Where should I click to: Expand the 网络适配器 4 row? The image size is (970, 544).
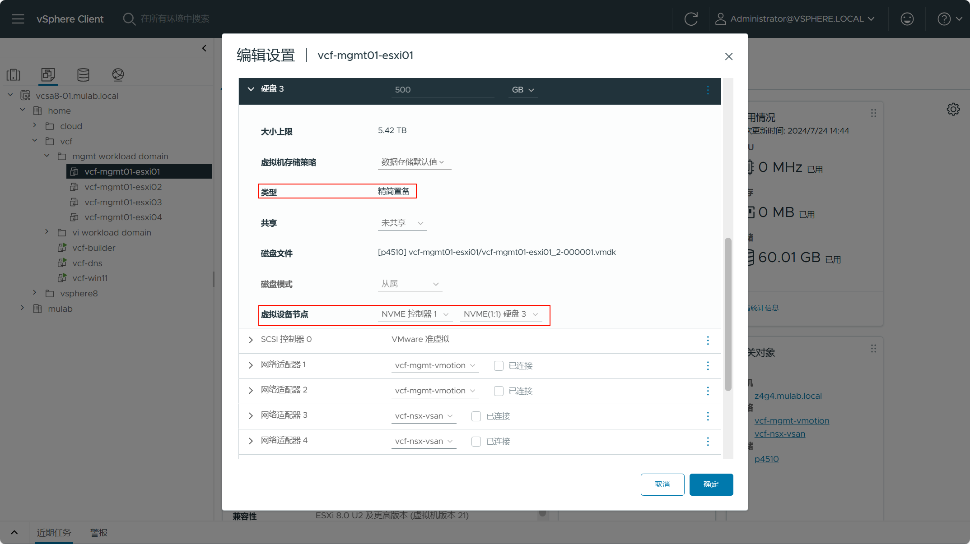[x=251, y=441]
